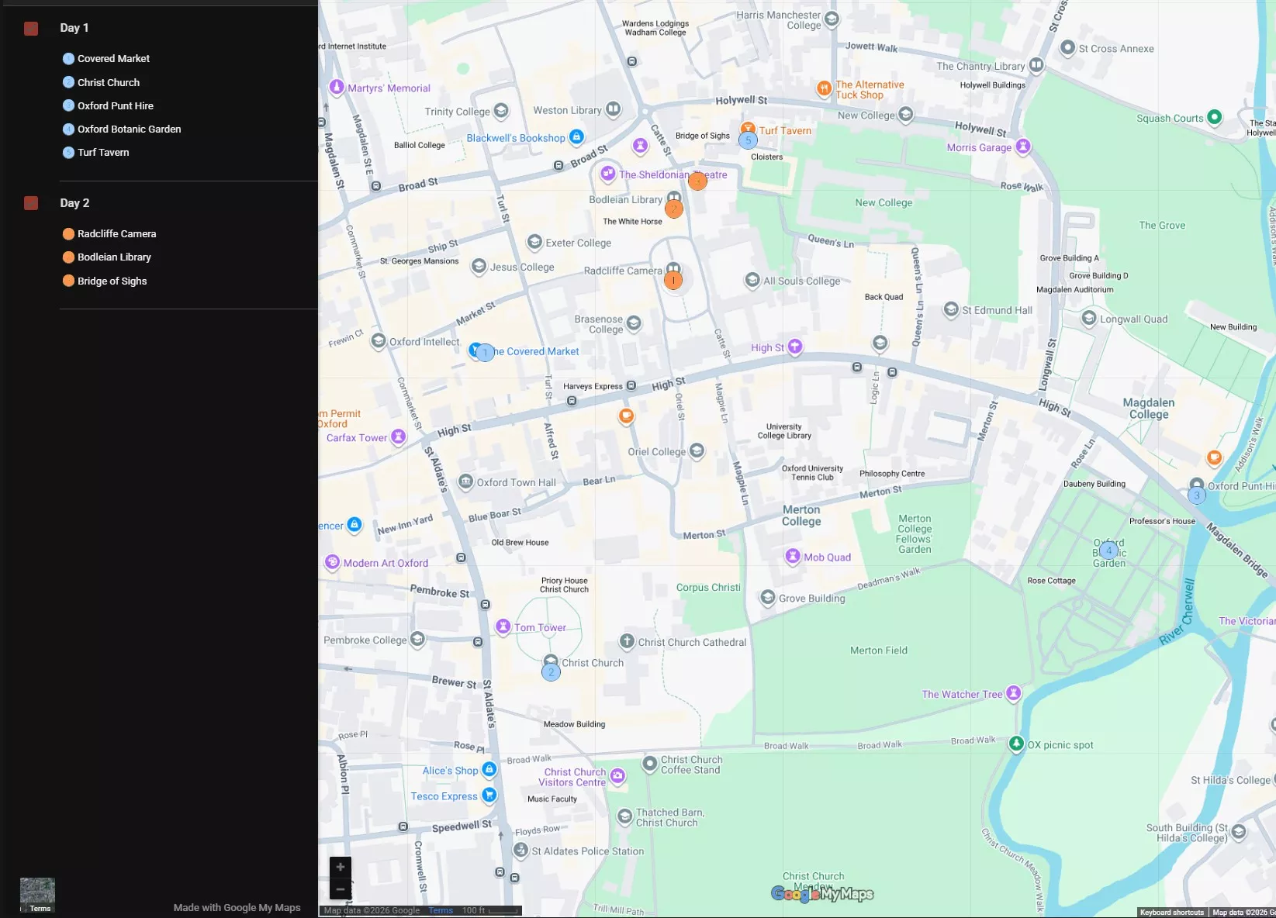Click Harris Manchester College icon
Screen dimensions: 1276x918
coord(832,19)
